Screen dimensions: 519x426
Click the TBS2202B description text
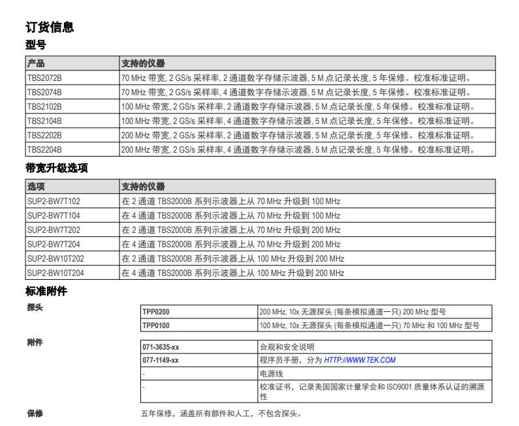point(298,135)
